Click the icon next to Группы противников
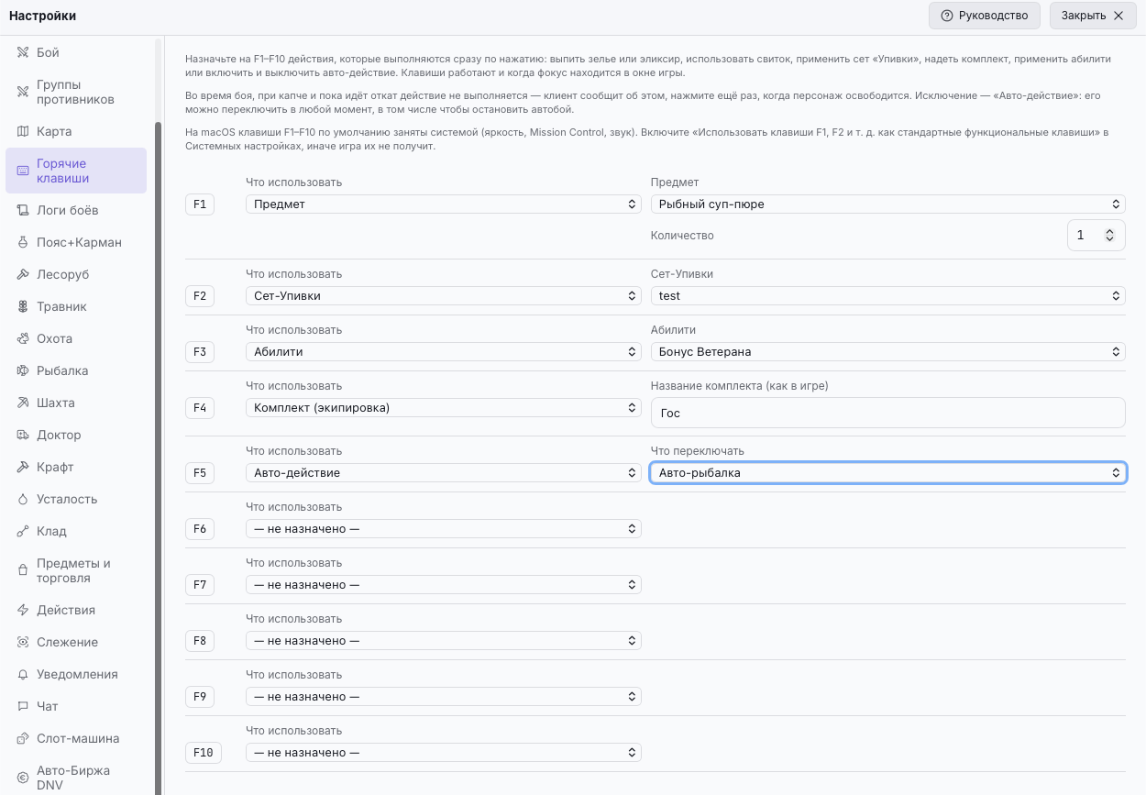The height and width of the screenshot is (795, 1146). click(x=23, y=92)
